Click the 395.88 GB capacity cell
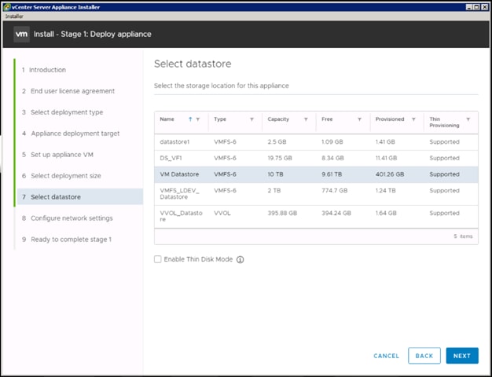Viewport: 492px width, 377px height. [x=282, y=214]
